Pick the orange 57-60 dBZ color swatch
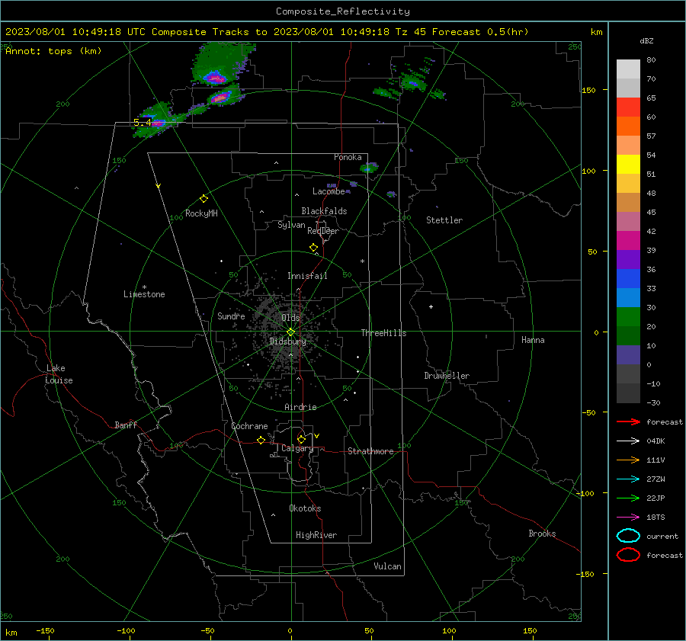Screen dimensions: 686x641 point(628,126)
